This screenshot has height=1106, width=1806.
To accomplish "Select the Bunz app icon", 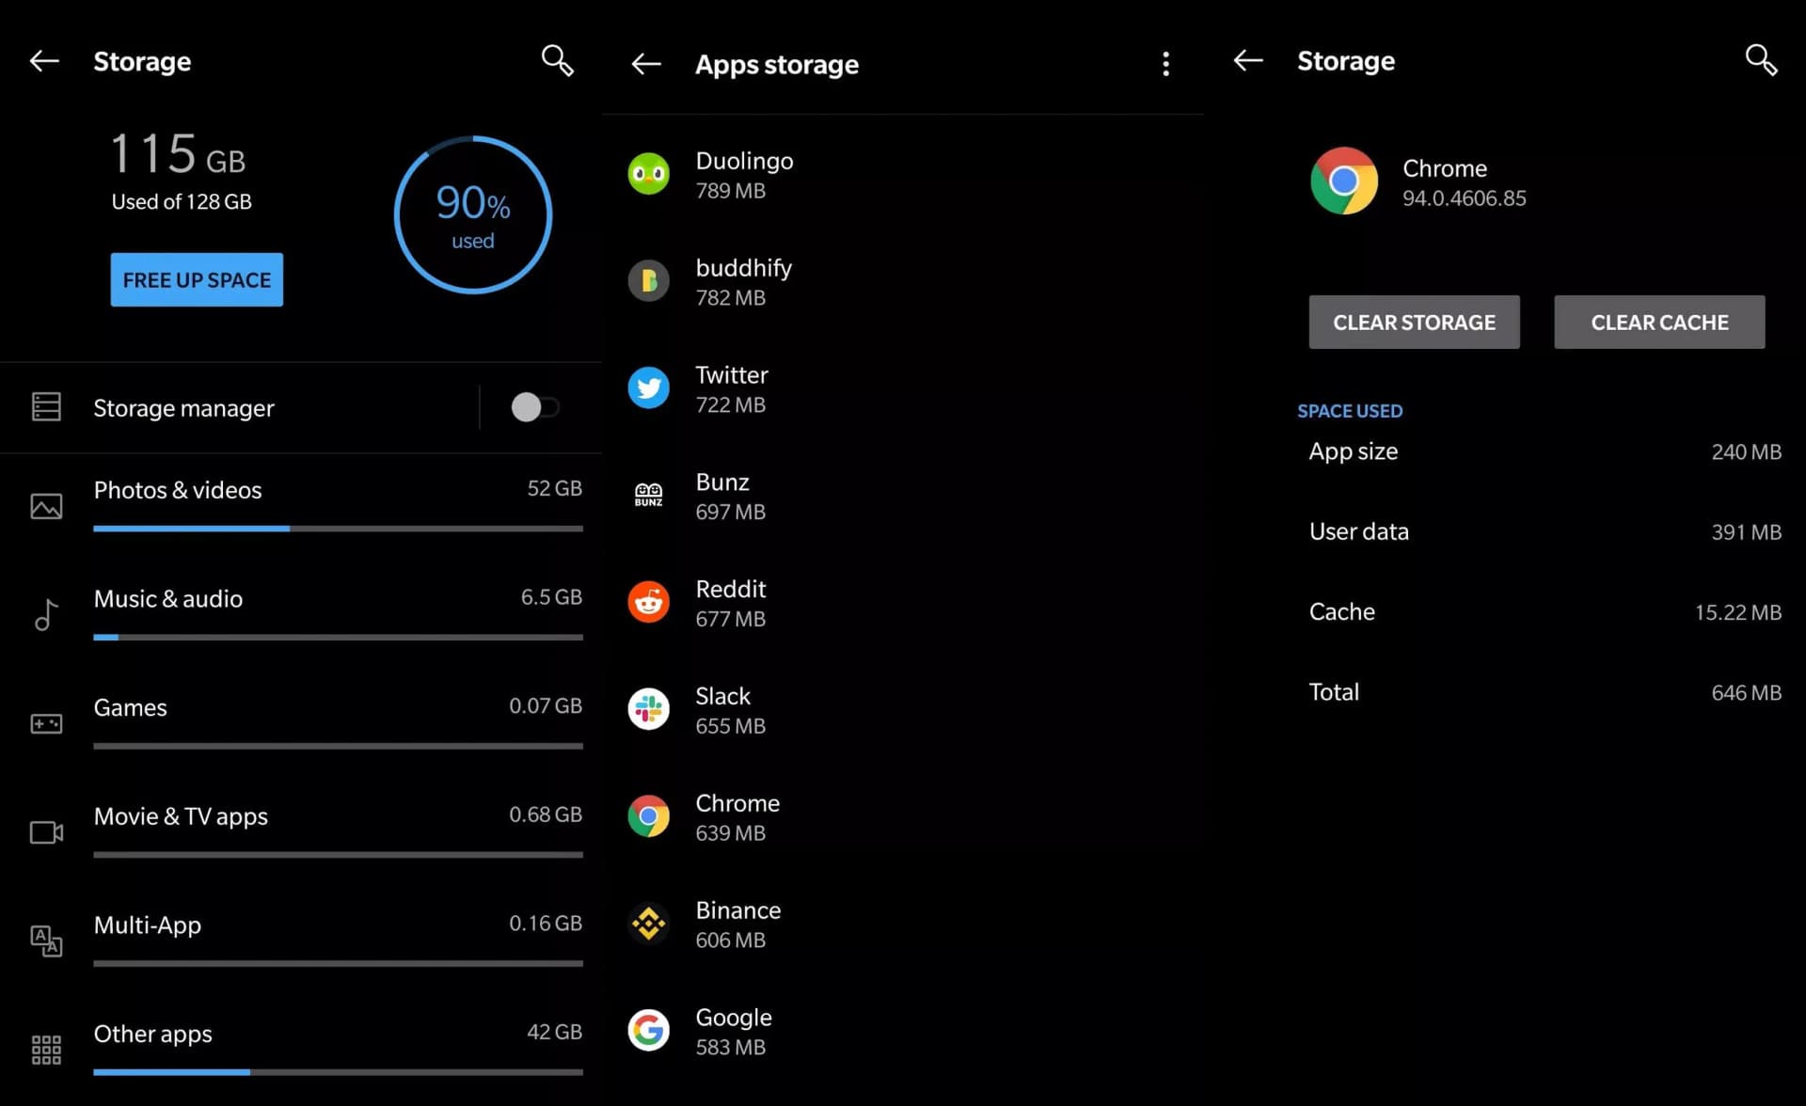I will 648,495.
